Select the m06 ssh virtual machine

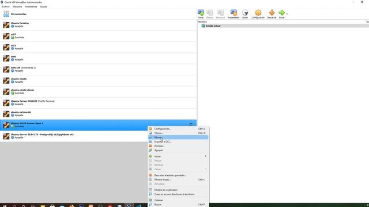pos(99,70)
